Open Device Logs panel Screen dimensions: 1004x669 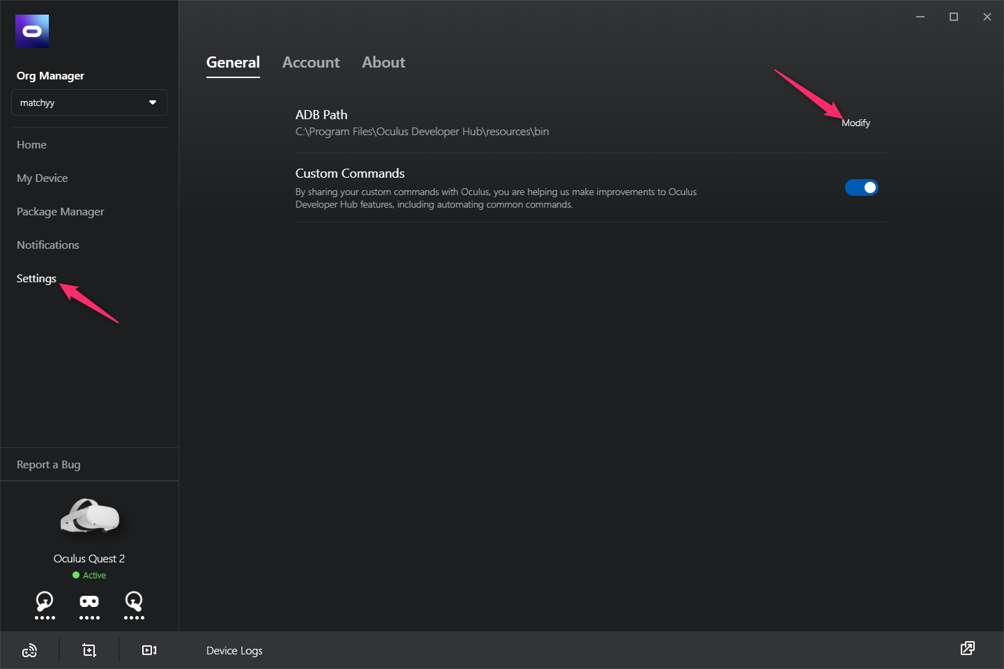click(234, 651)
